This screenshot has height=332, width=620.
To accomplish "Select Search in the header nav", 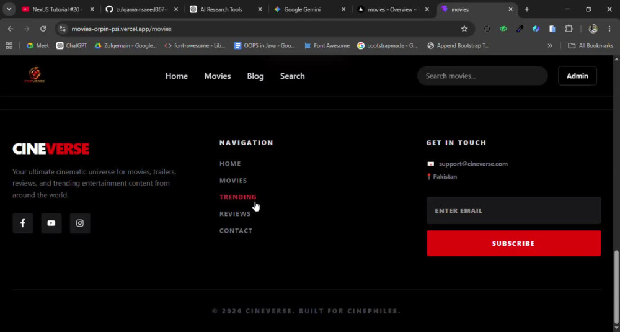I will [292, 76].
